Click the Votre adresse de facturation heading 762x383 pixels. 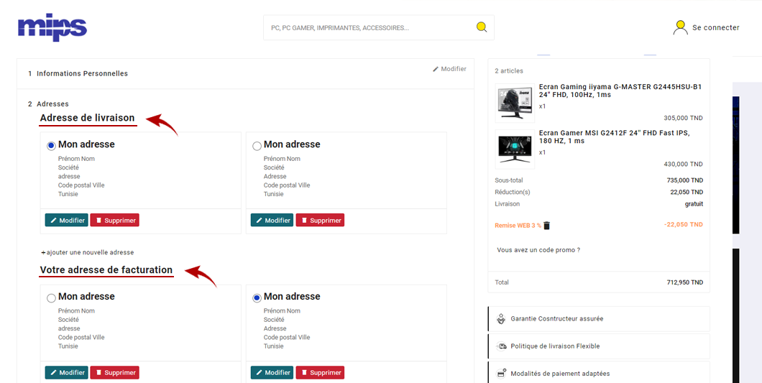[106, 269]
